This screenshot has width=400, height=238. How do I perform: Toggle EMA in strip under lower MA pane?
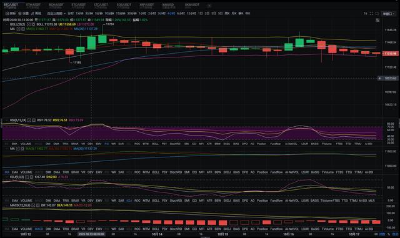[x=15, y=172]
